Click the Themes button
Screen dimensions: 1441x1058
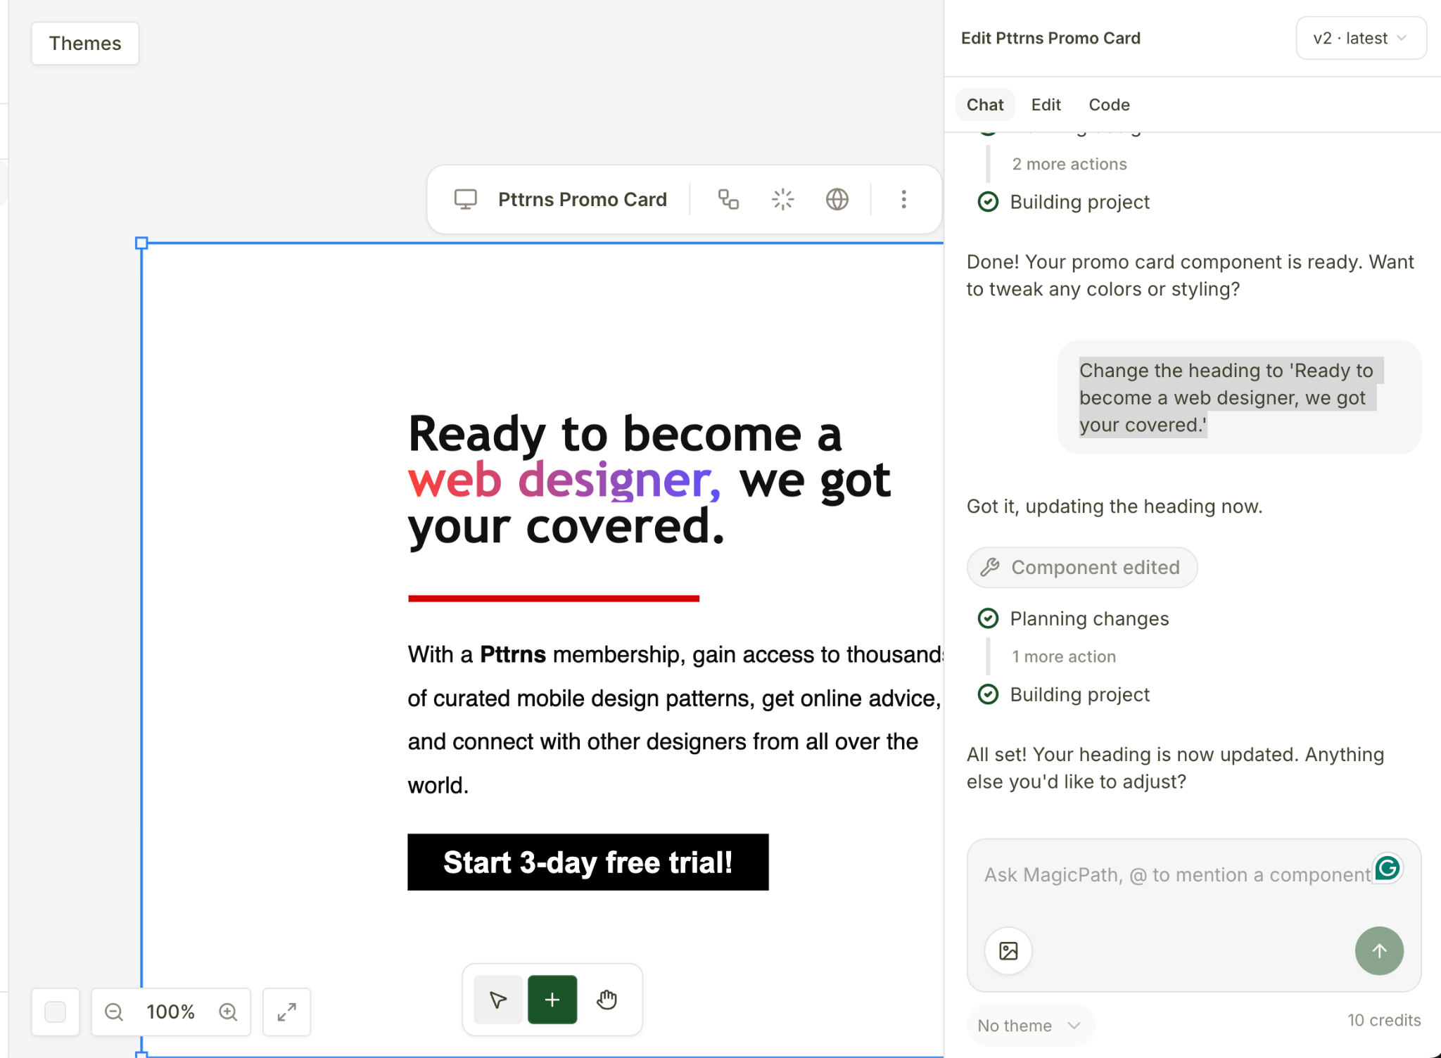coord(85,44)
